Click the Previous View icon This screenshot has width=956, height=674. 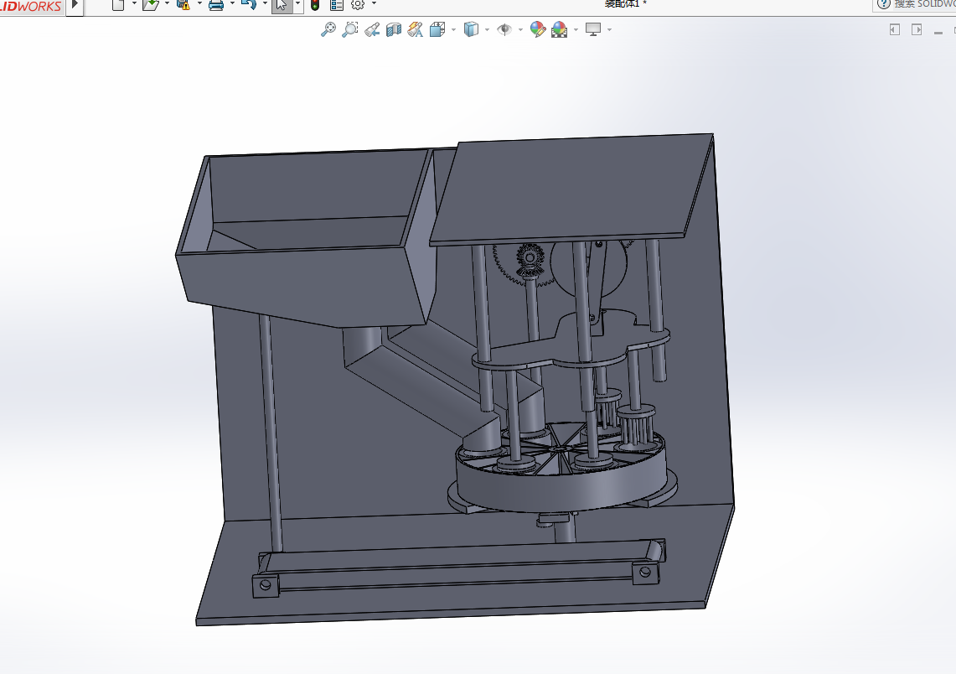[x=372, y=29]
